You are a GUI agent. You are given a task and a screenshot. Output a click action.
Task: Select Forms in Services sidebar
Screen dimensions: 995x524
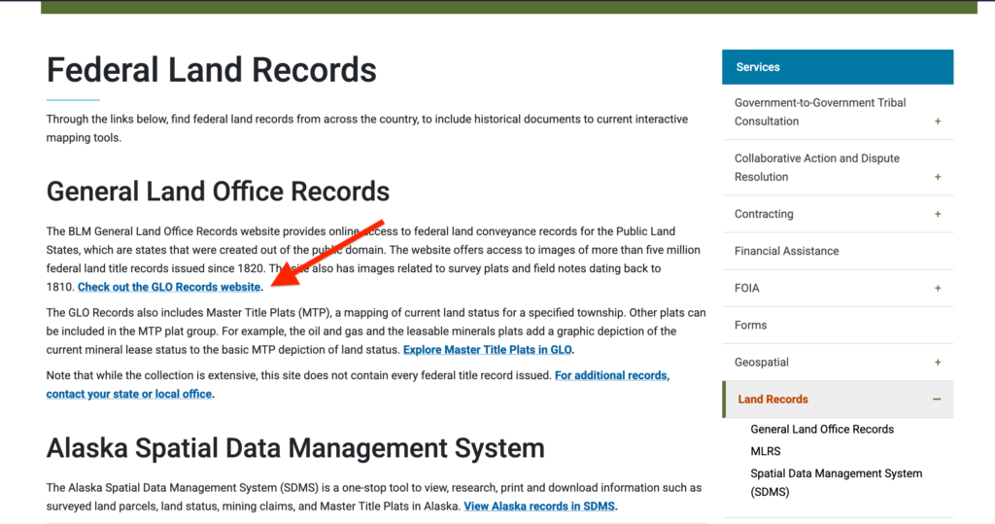coord(750,326)
